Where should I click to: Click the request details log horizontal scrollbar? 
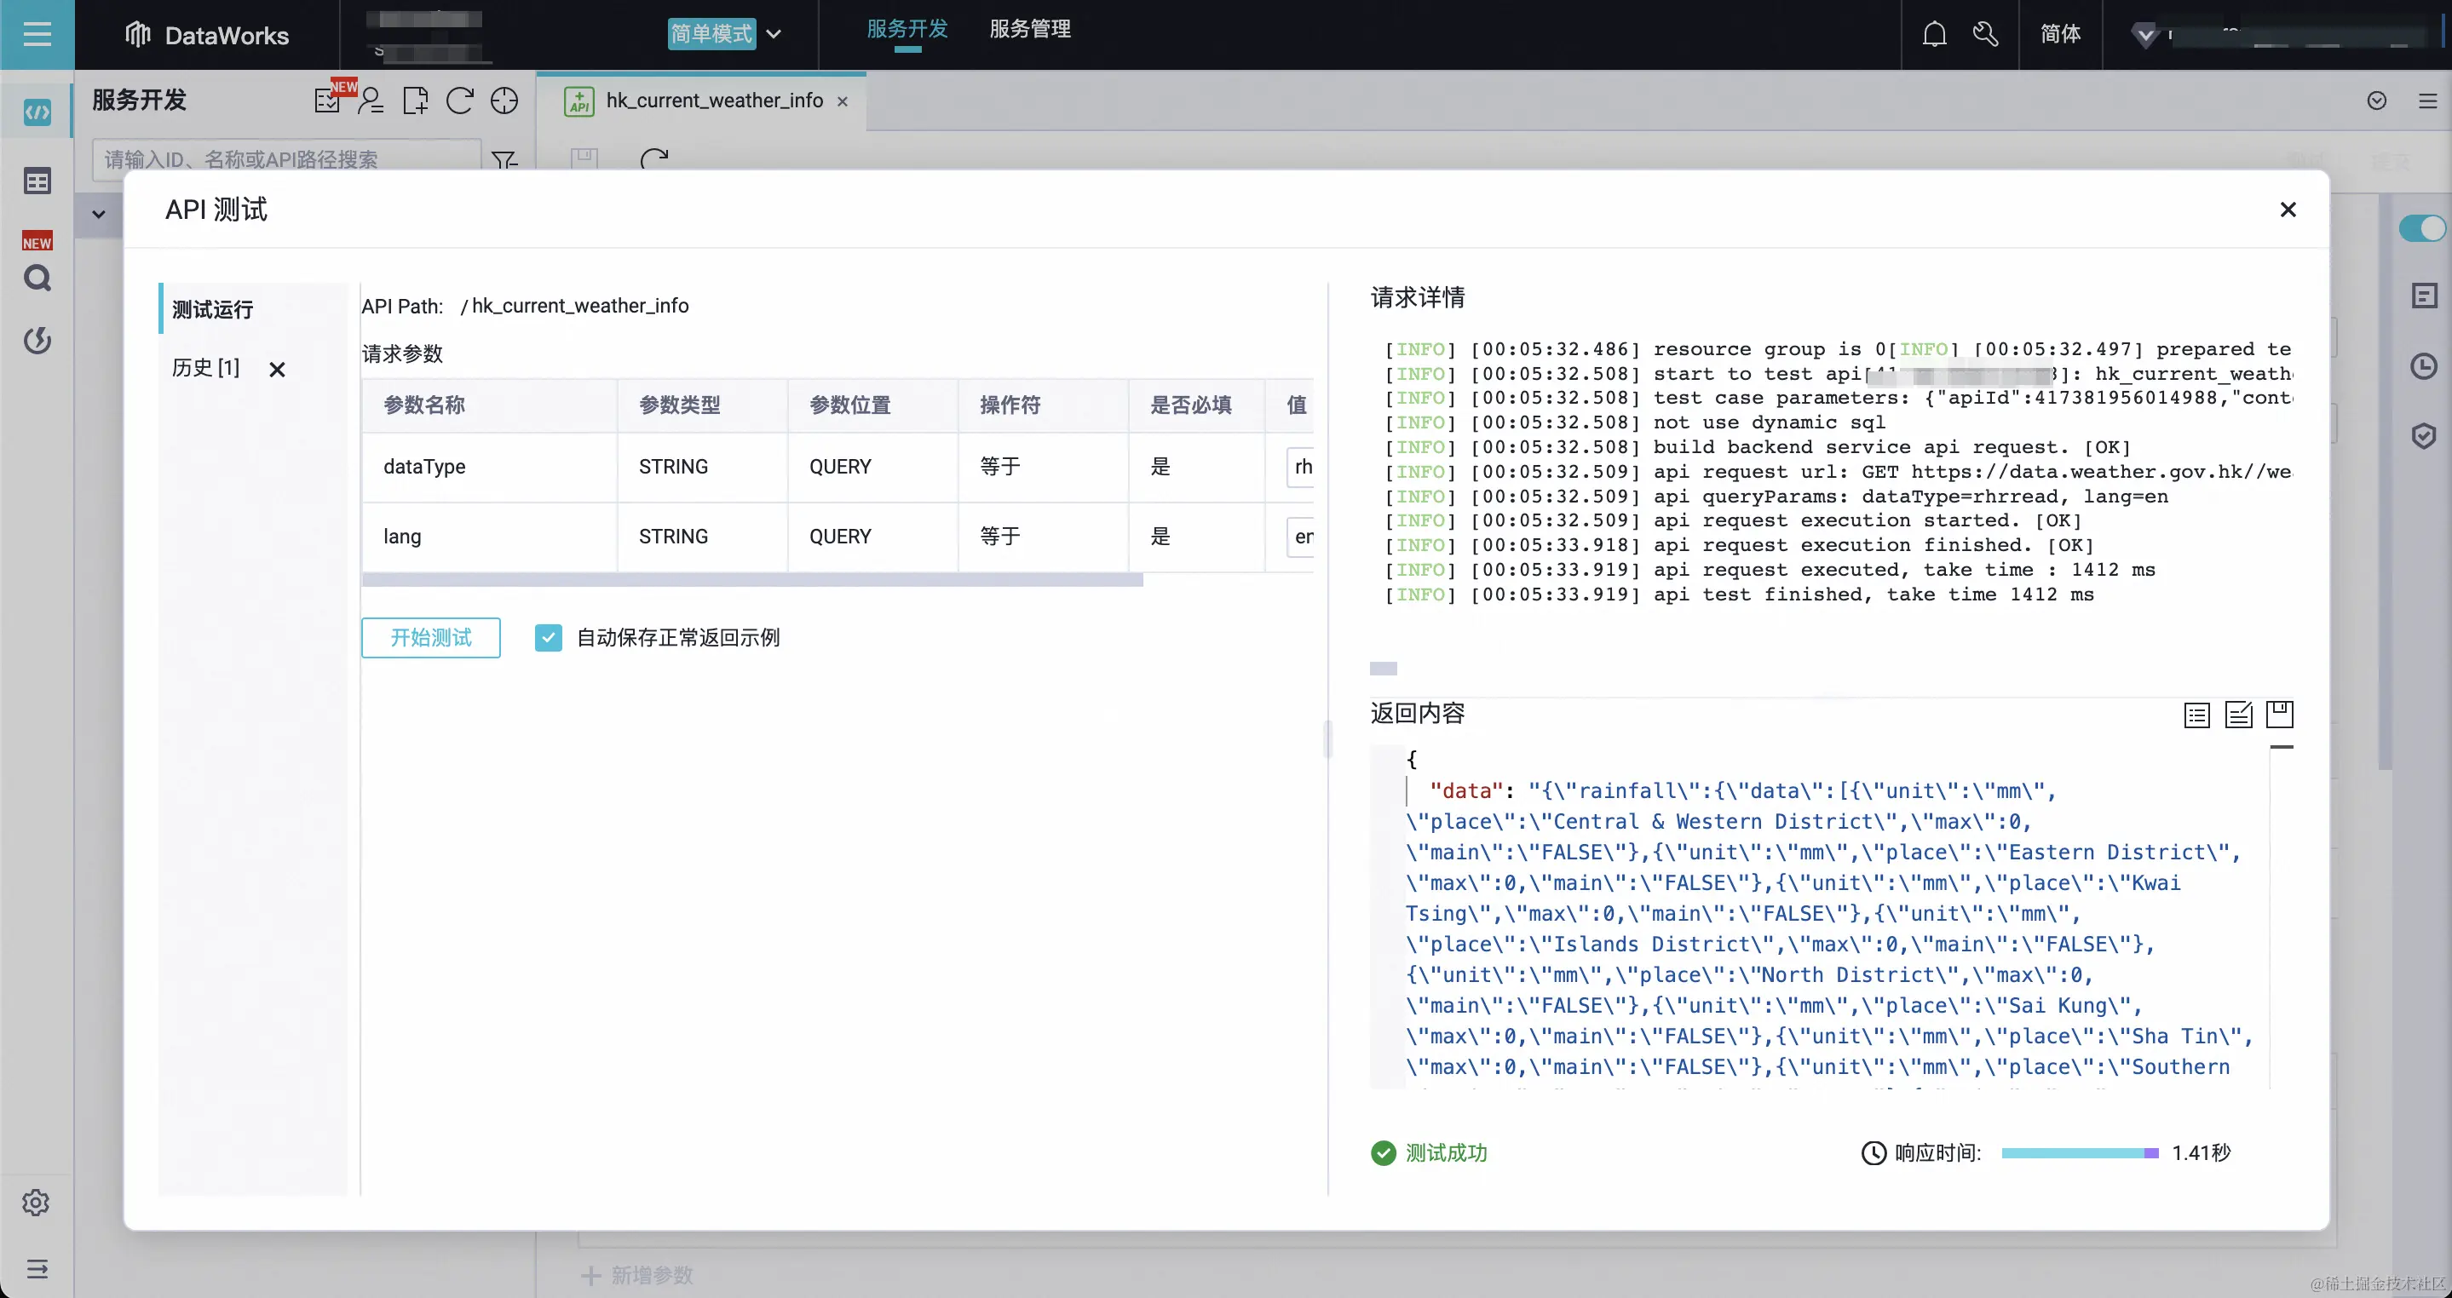[1383, 668]
